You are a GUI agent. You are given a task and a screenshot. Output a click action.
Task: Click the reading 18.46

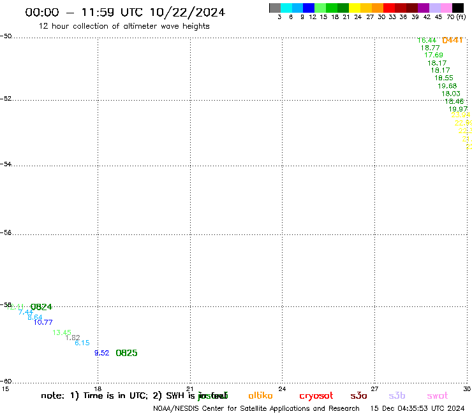454,101
